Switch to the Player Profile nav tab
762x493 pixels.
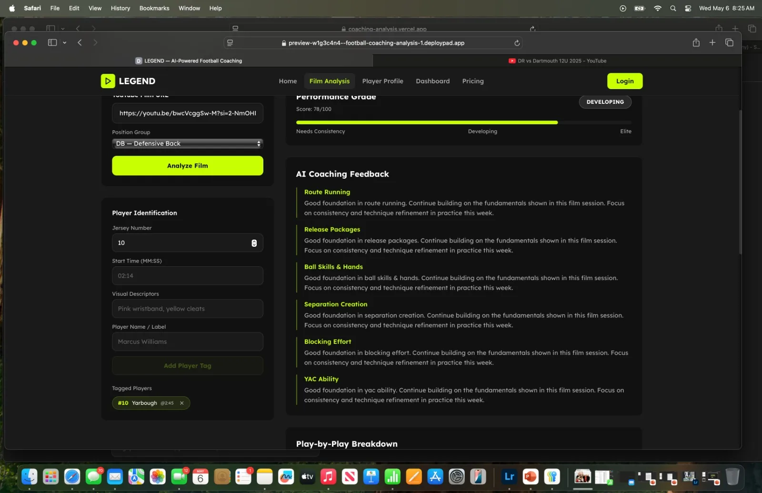(382, 81)
